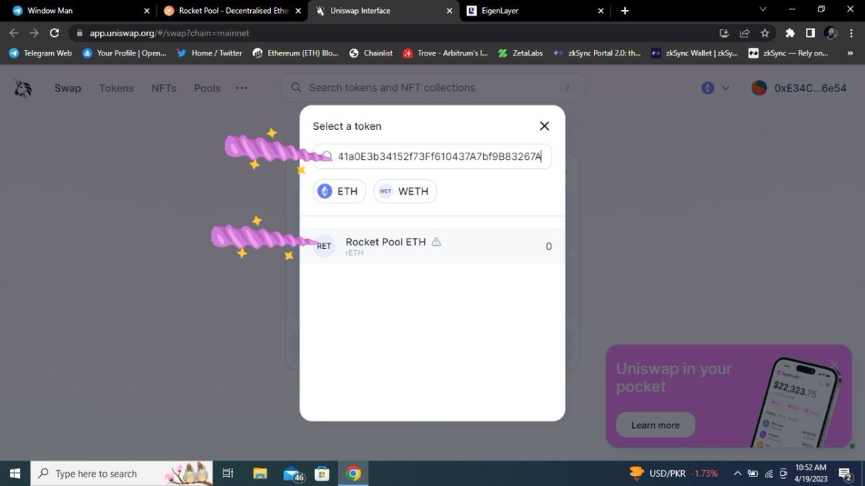Open the Pools page
This screenshot has width=865, height=486.
click(207, 88)
